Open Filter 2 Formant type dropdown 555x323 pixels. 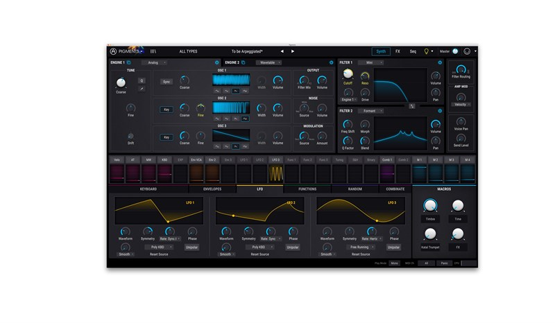pyautogui.click(x=370, y=111)
